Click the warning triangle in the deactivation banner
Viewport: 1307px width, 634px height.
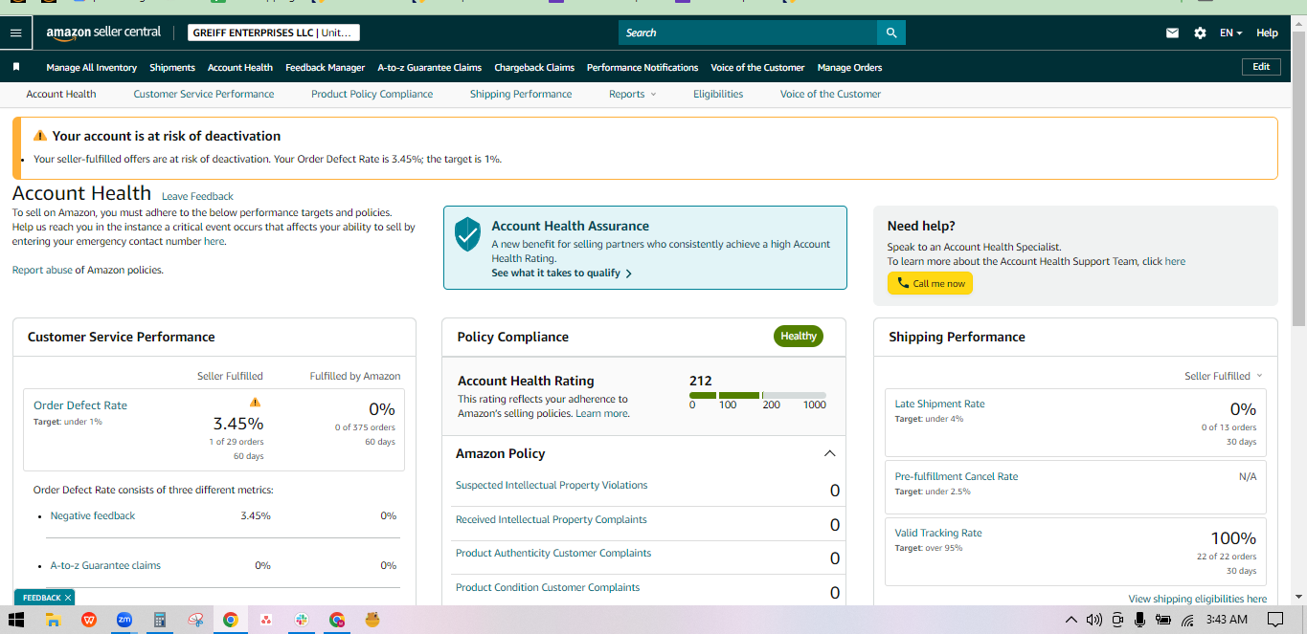coord(40,136)
